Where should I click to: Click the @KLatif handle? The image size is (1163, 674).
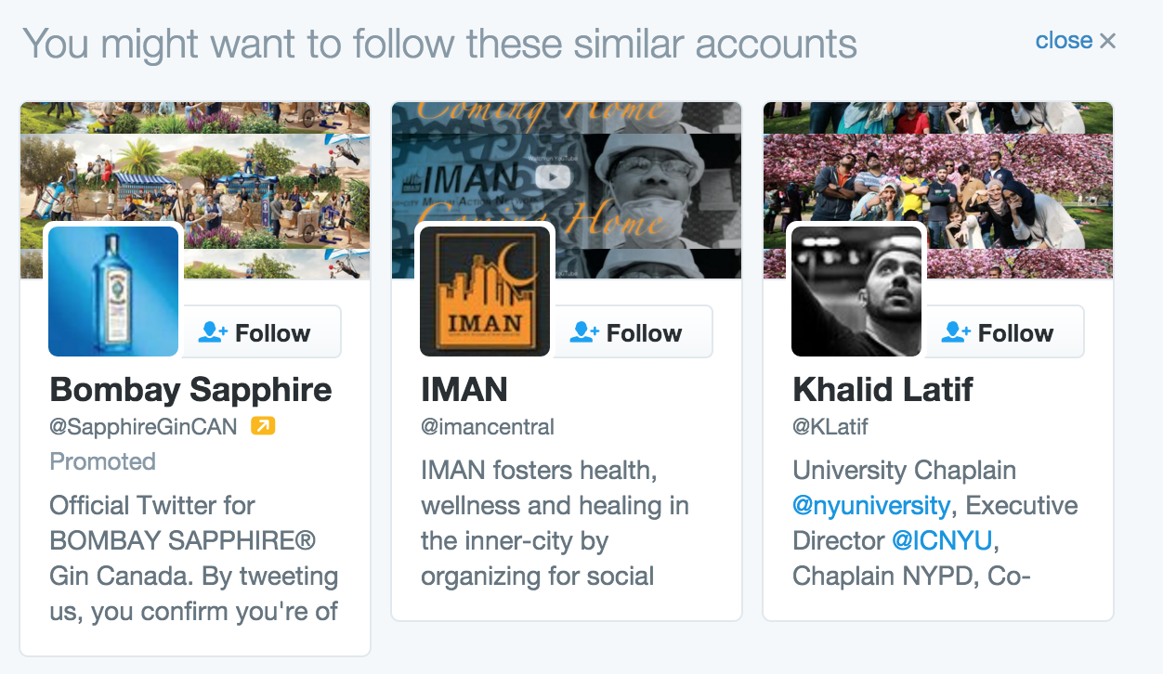tap(830, 427)
